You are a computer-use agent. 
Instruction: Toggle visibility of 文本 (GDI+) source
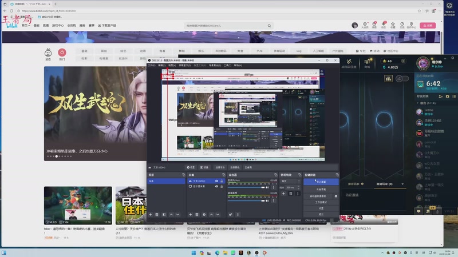[216, 181]
